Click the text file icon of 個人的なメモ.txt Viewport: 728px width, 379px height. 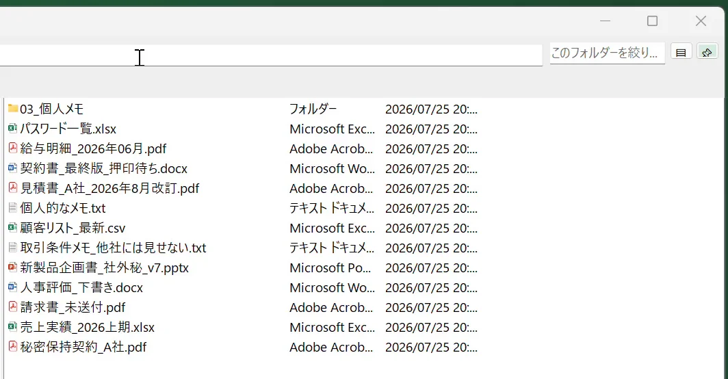pos(13,208)
